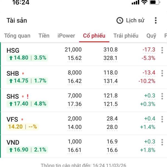Open the Lịch sử history clock icon

pos(120,20)
